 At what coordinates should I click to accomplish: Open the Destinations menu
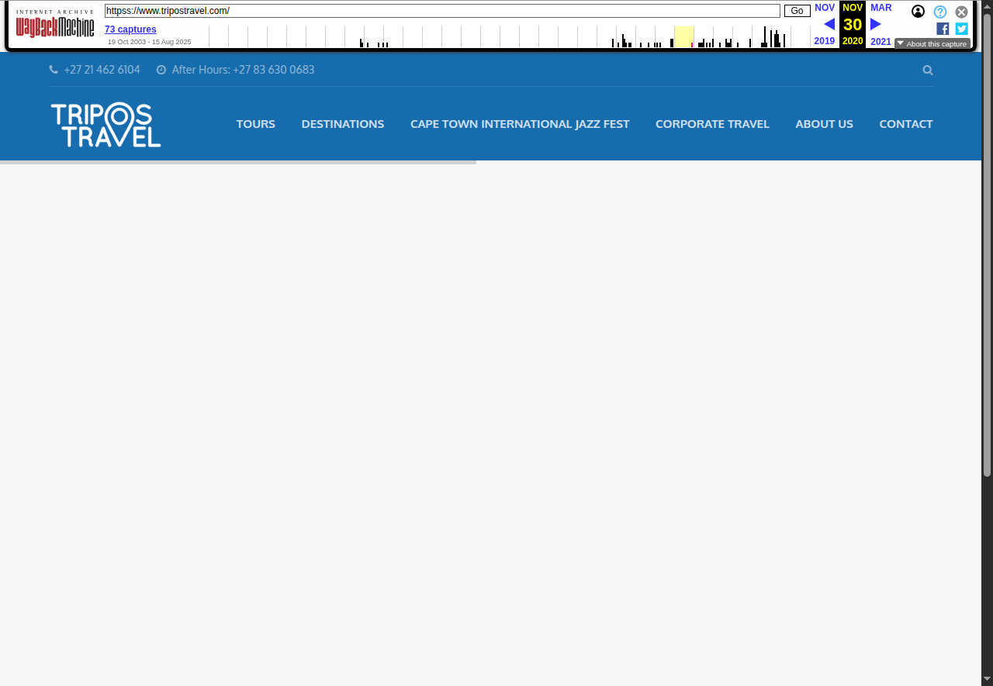tap(342, 124)
